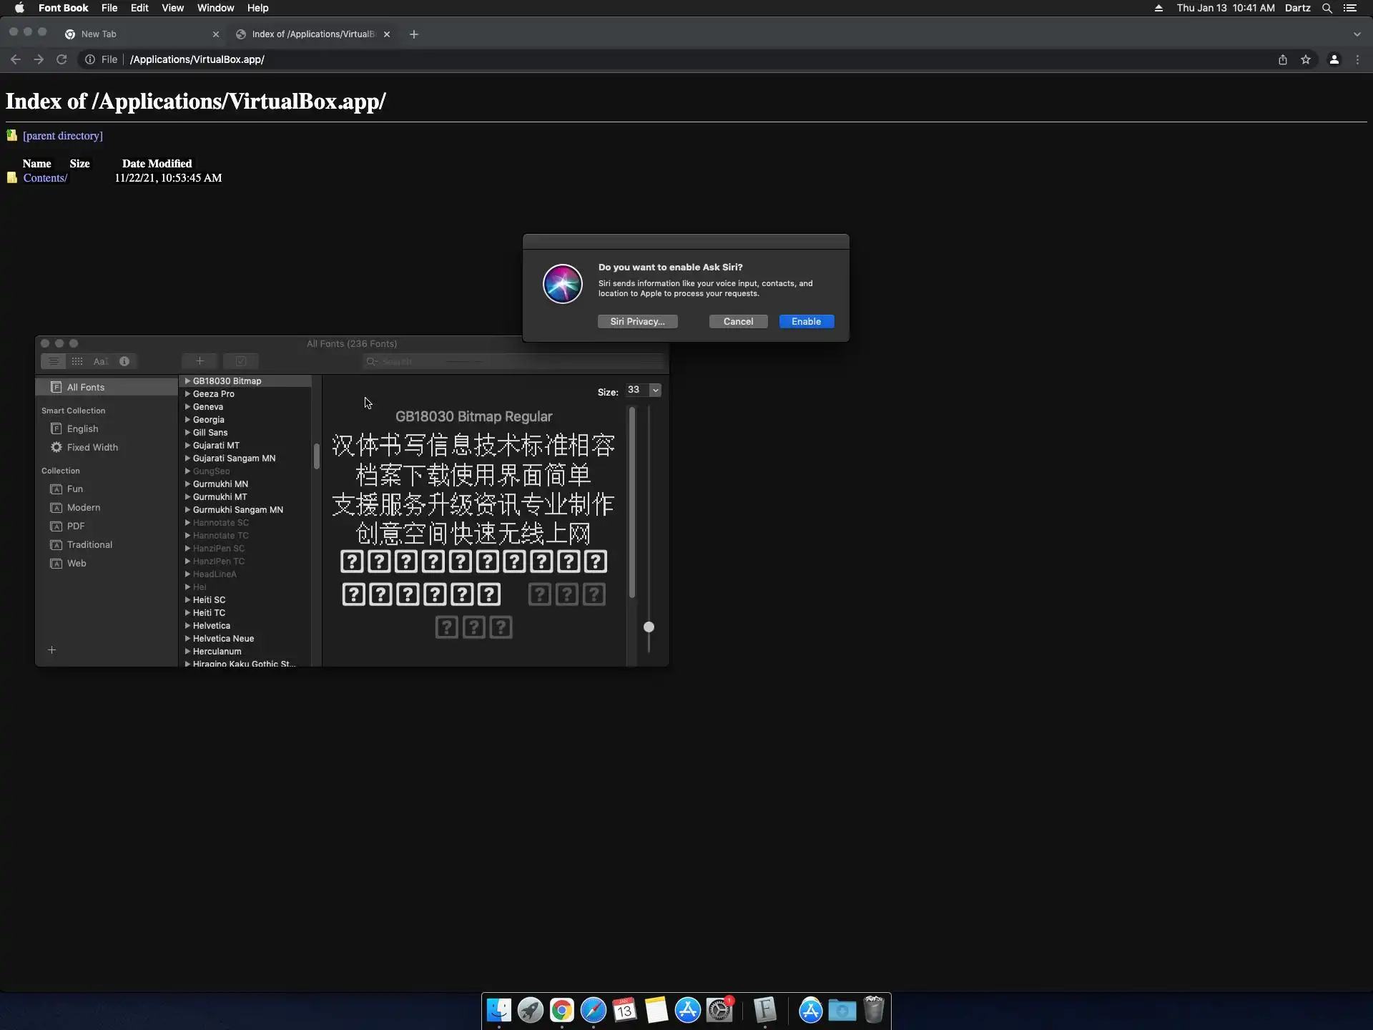The image size is (1373, 1030).
Task: Open Font Book icon in Dock
Action: [764, 1010]
